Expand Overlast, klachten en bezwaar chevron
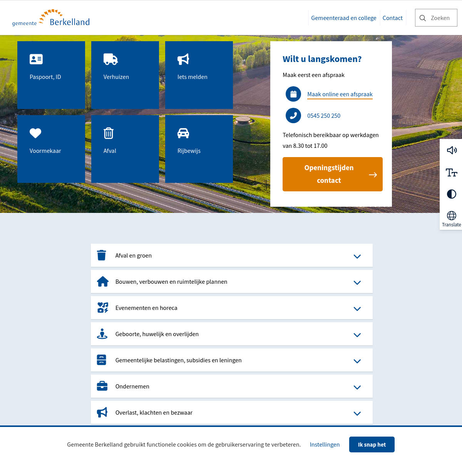Viewport: 462px width, 462px height. click(x=357, y=413)
